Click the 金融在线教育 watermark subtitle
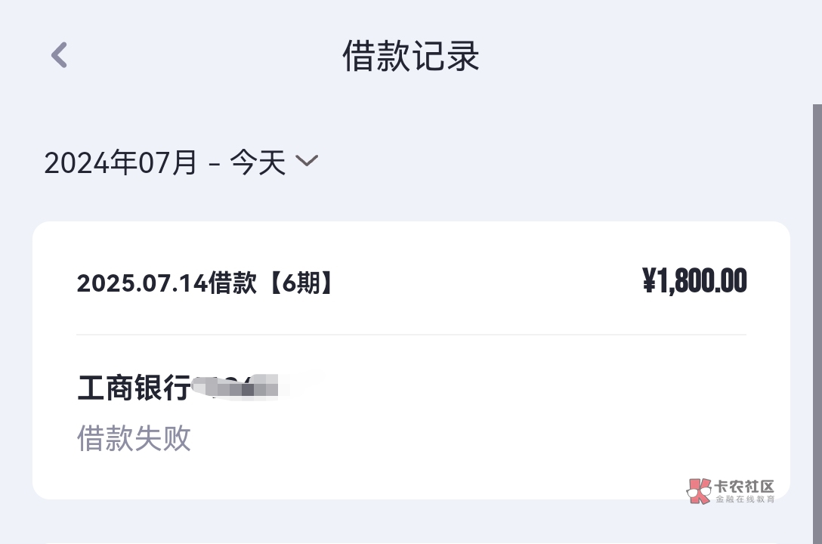This screenshot has width=822, height=544. coord(745,499)
